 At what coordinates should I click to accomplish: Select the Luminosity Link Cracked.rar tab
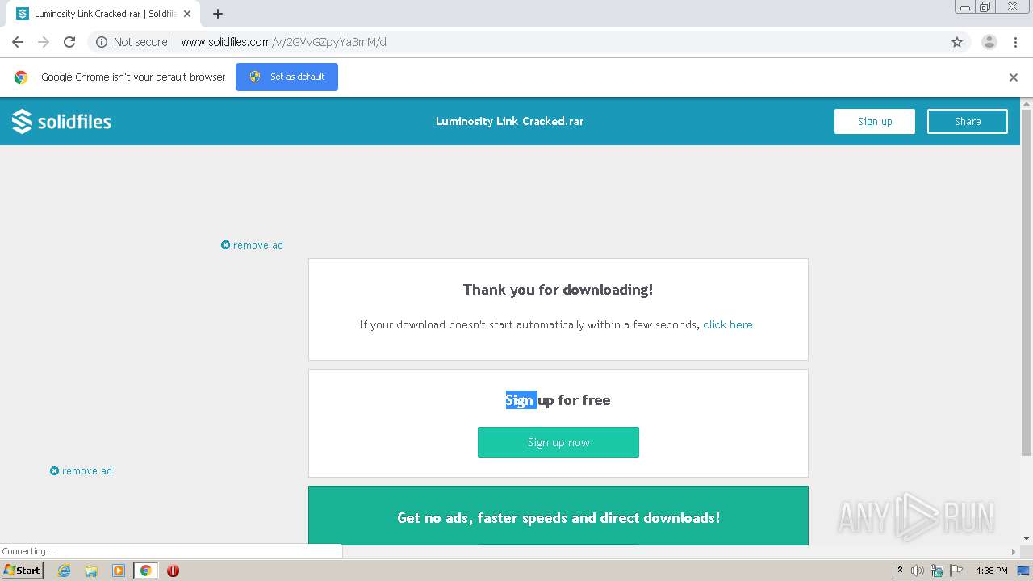(103, 14)
